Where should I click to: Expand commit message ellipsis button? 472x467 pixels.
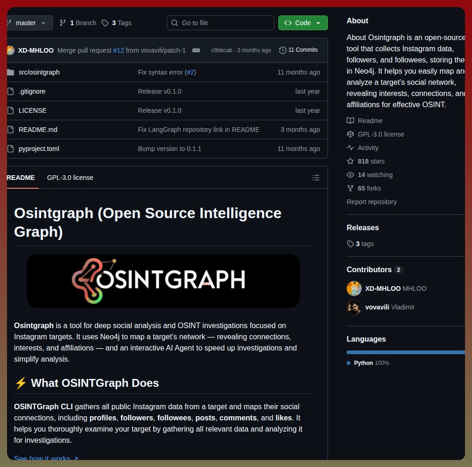(196, 50)
